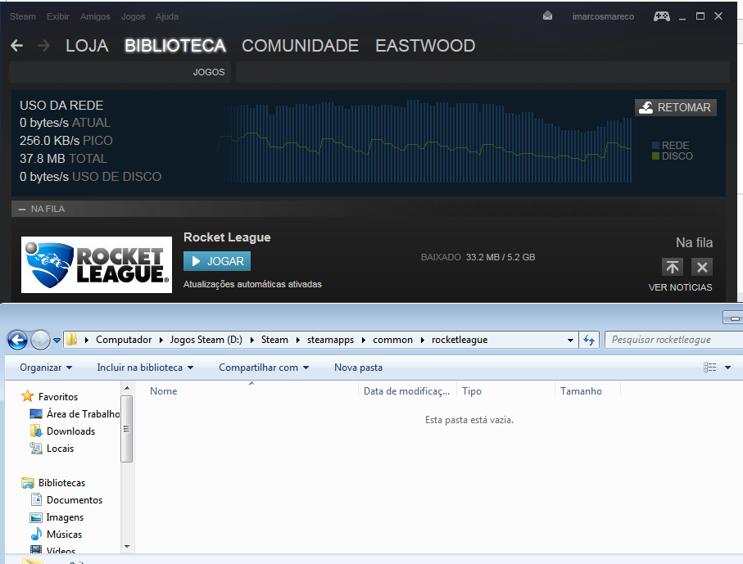Click the Favoritos star icon

(x=28, y=396)
